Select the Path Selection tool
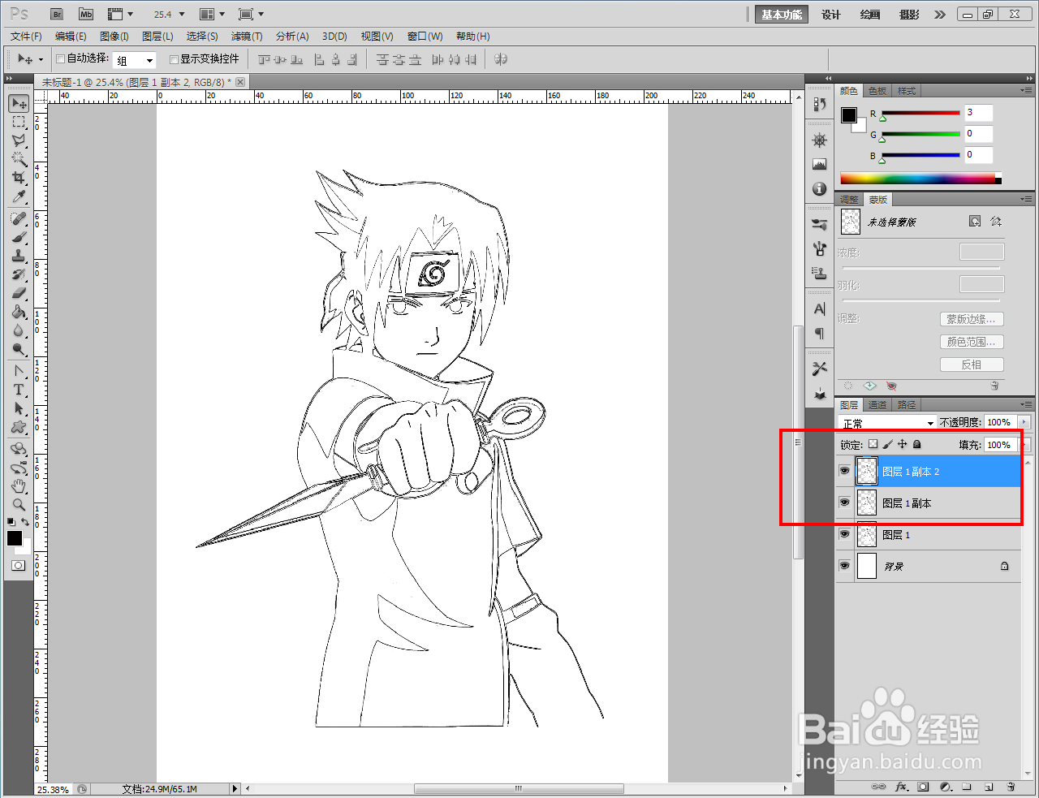This screenshot has width=1039, height=798. point(19,408)
